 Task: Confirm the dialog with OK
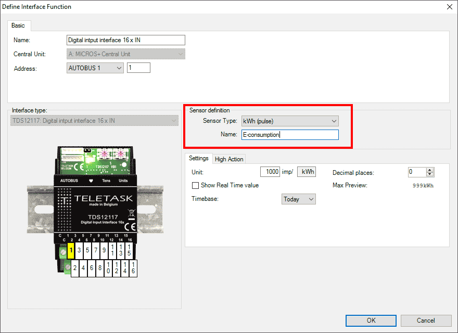(x=371, y=320)
